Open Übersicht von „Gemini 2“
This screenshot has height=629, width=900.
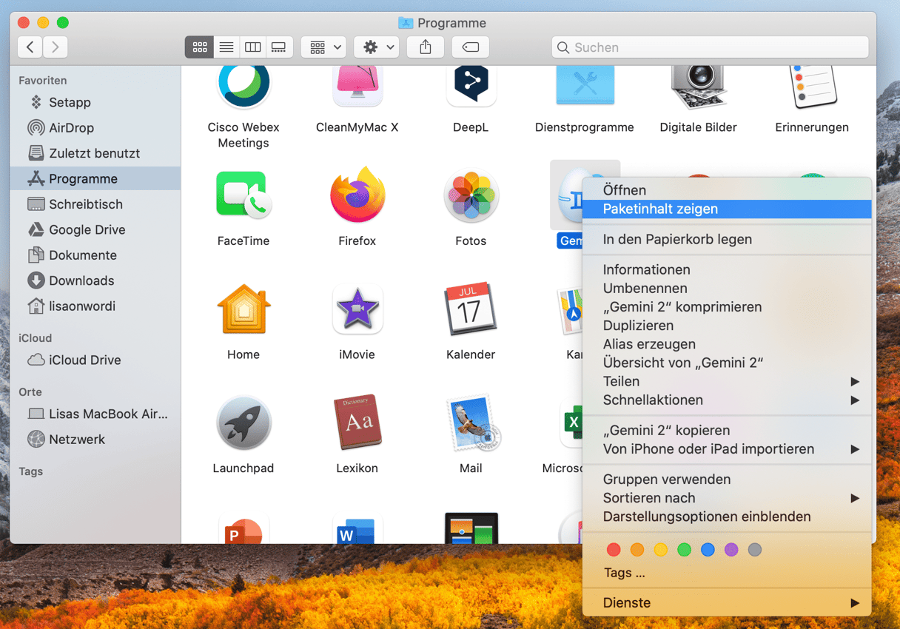pos(727,363)
